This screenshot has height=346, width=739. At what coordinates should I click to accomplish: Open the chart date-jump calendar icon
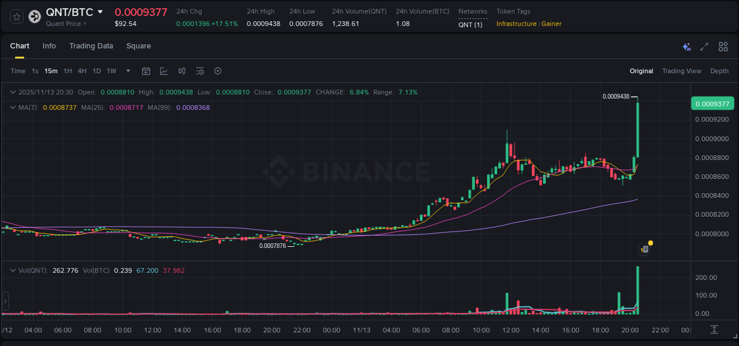tap(146, 71)
